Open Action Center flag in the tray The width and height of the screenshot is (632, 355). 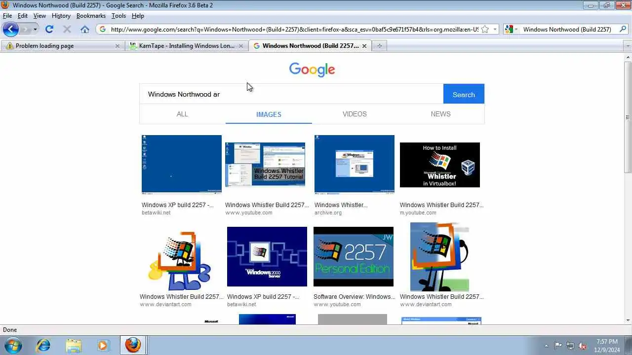pyautogui.click(x=558, y=346)
